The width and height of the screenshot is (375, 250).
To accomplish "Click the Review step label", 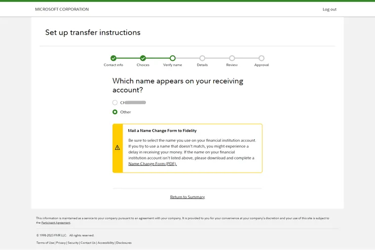I will pos(232,65).
